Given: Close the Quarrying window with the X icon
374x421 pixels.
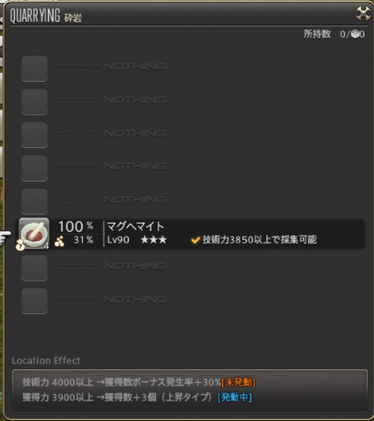Looking at the screenshot, I should pyautogui.click(x=363, y=14).
